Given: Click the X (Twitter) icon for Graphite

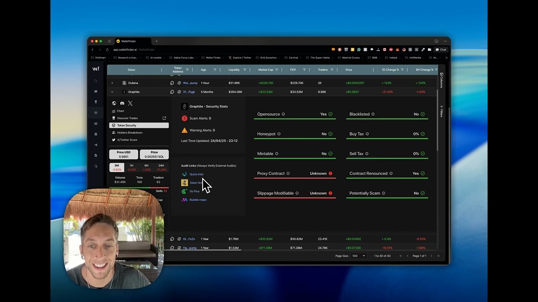Looking at the screenshot, I should point(130,103).
